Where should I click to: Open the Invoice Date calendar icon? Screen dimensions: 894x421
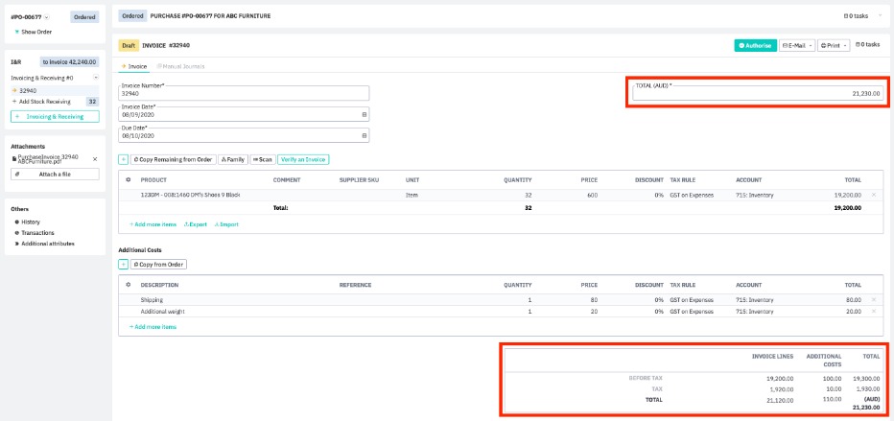(x=364, y=114)
